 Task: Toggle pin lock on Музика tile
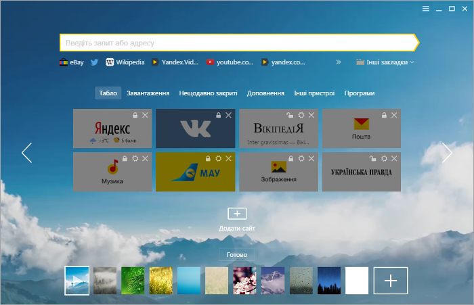(125, 158)
